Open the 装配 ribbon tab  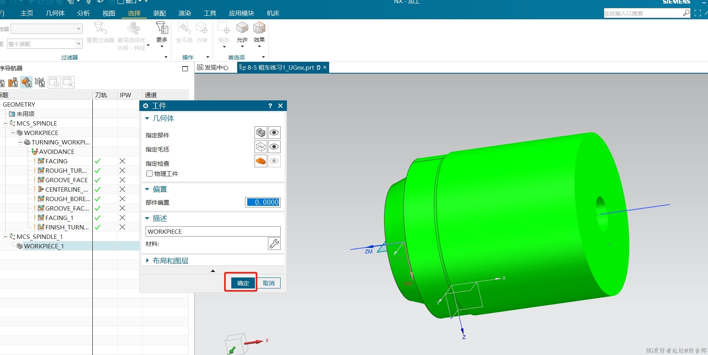(159, 13)
